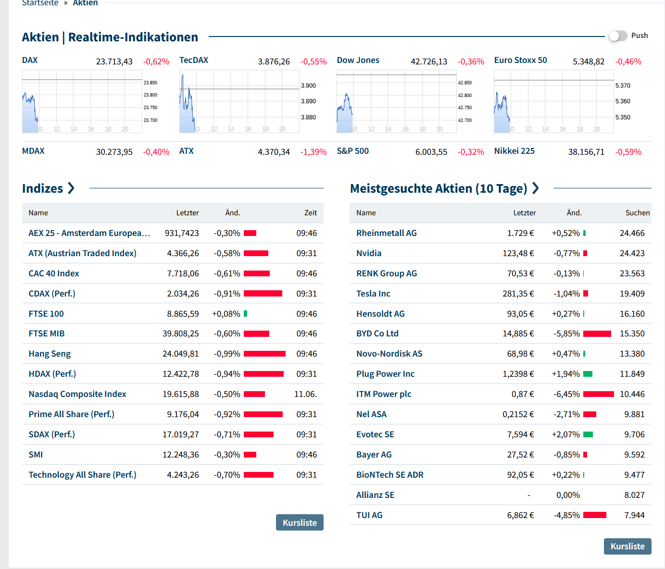This screenshot has width=665, height=569.
Task: Select Rheinmetall search count 24.466
Action: pos(632,233)
